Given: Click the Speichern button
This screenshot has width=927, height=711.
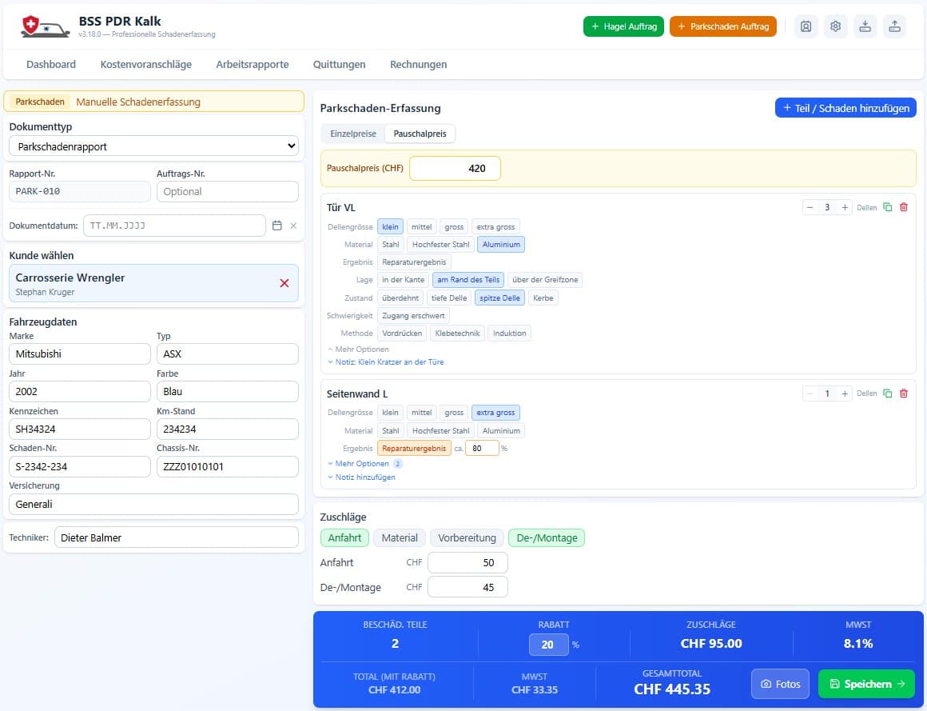Looking at the screenshot, I should click(x=866, y=684).
